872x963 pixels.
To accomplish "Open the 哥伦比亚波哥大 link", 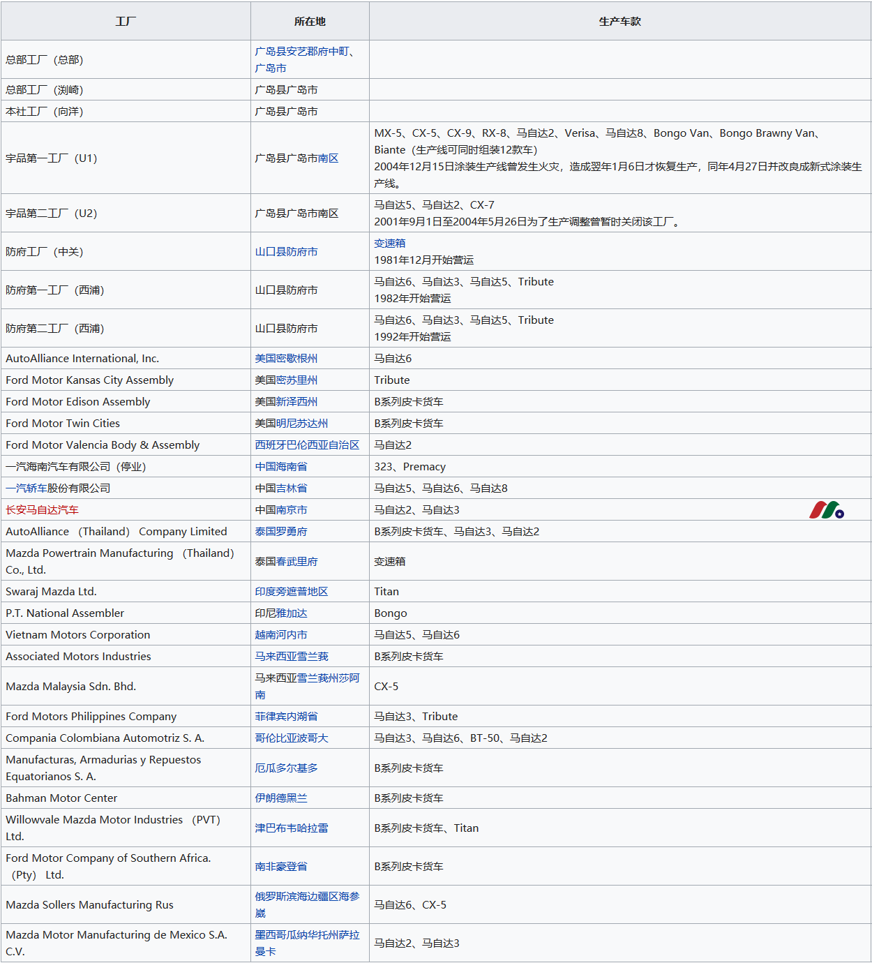I will coord(292,738).
